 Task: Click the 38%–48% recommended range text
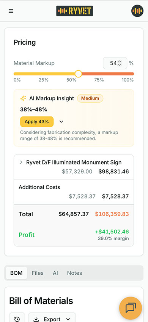(x=34, y=109)
